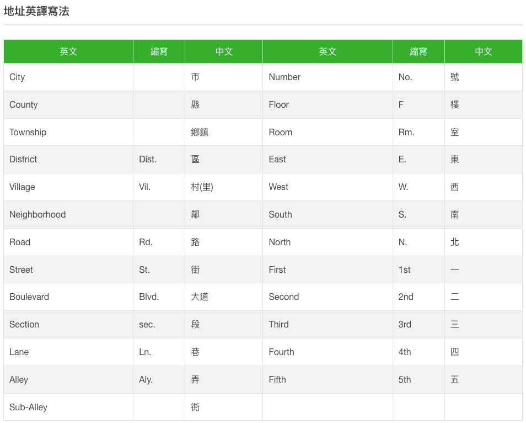
Task: Select the County cell
Action: click(x=24, y=104)
